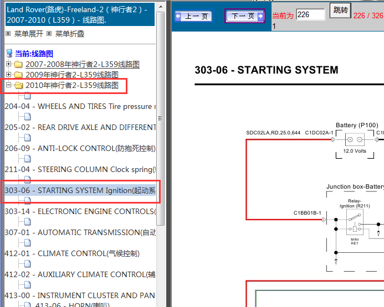Open 413-06 HORN entry
Screen dimensions: 384x307
click(72, 305)
